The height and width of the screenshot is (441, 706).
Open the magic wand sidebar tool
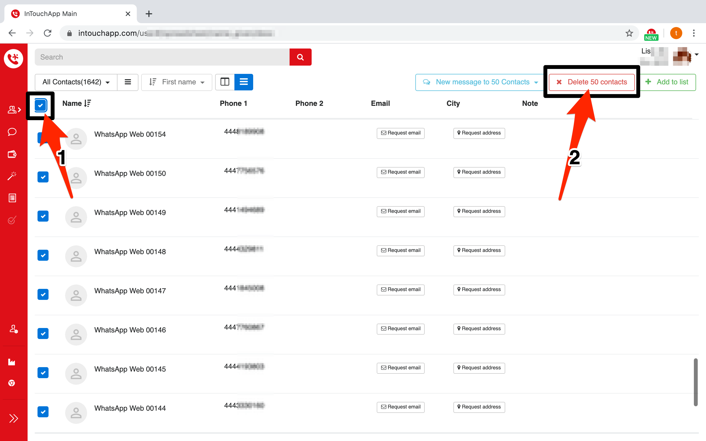pyautogui.click(x=12, y=176)
